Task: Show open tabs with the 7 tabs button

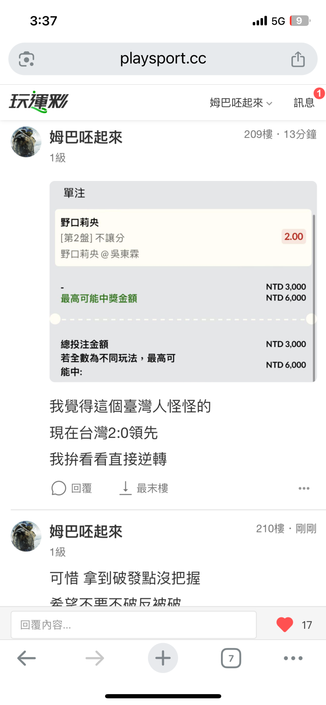Action: (x=231, y=658)
